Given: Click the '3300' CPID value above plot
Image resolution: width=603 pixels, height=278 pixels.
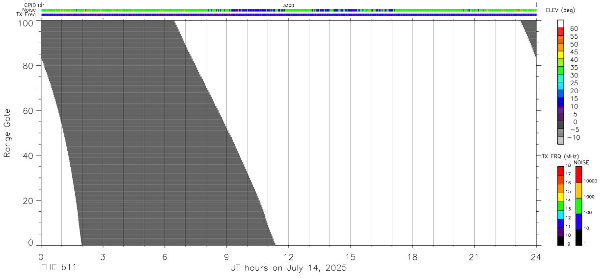Looking at the screenshot, I should tap(288, 5).
